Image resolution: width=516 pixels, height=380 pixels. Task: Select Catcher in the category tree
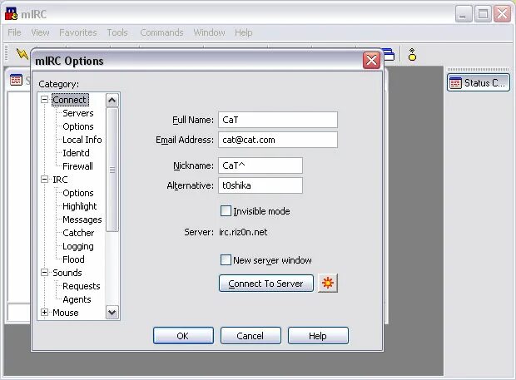click(78, 233)
